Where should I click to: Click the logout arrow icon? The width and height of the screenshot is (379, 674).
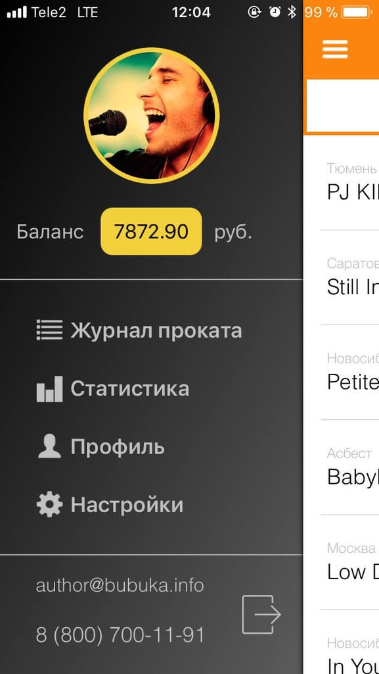(x=261, y=614)
